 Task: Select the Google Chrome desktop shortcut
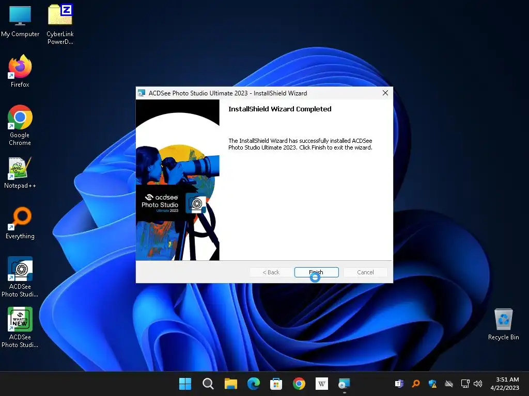pos(20,125)
